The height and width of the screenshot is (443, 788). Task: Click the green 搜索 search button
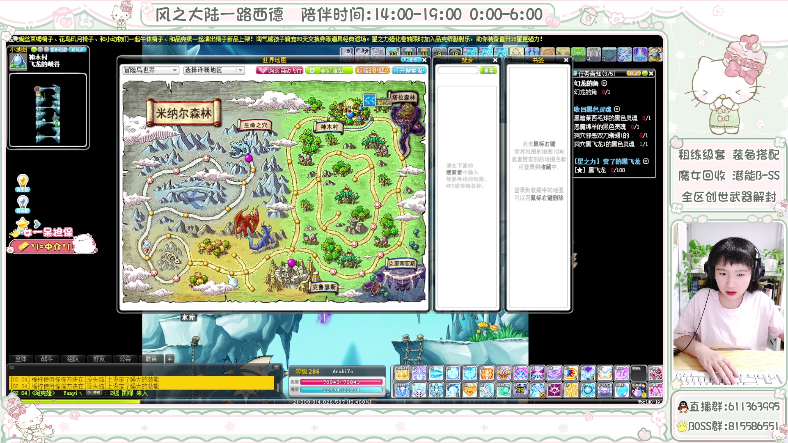[x=488, y=71]
